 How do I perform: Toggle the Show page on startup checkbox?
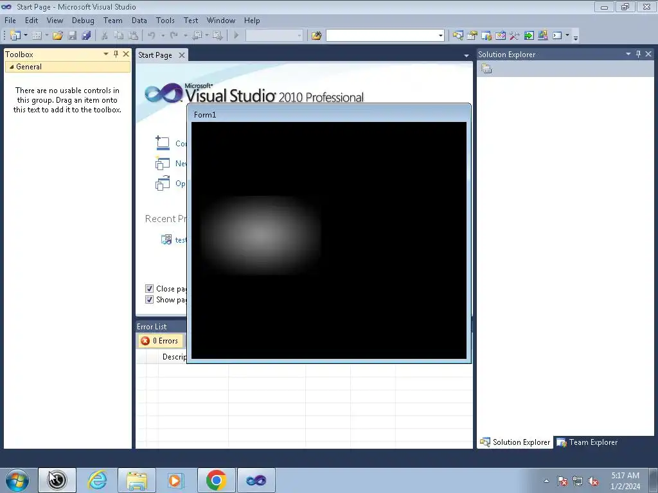(149, 299)
